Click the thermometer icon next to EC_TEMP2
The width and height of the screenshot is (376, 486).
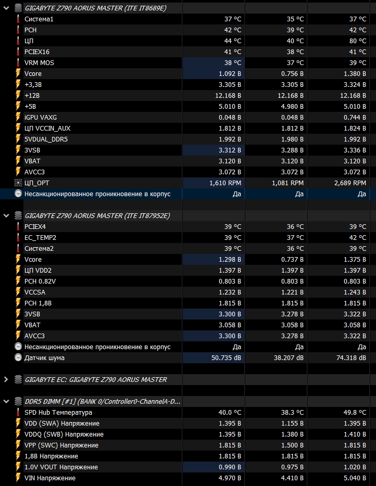pyautogui.click(x=18, y=237)
